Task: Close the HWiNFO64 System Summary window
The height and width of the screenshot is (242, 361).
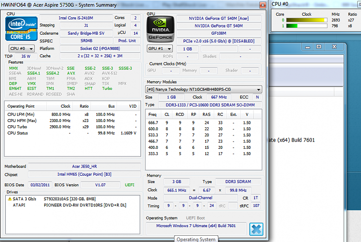Action: pos(262,5)
